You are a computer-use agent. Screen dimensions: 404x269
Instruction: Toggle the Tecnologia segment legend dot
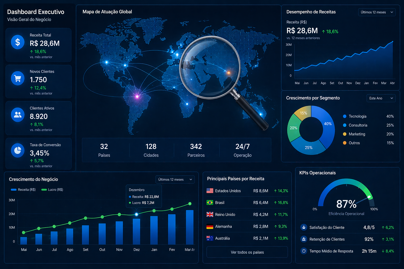[x=345, y=116]
